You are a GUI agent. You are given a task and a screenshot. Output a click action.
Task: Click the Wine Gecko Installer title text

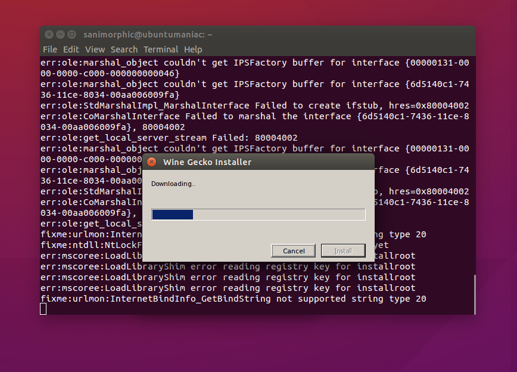207,162
